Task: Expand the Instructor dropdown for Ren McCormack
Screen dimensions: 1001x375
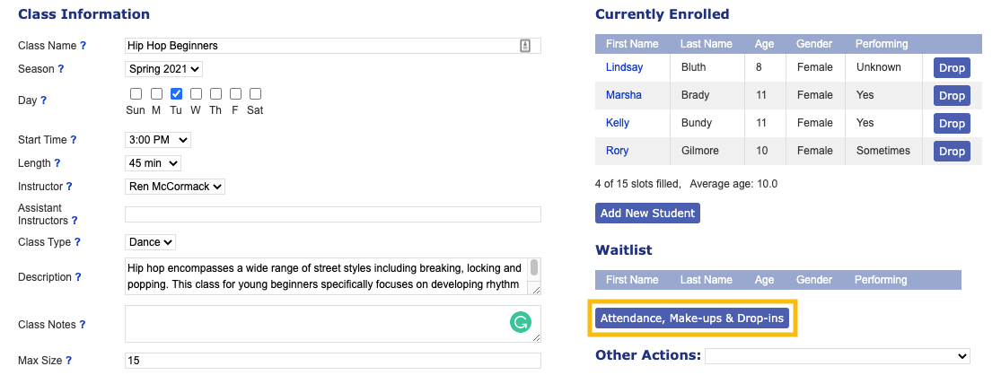Action: [175, 187]
